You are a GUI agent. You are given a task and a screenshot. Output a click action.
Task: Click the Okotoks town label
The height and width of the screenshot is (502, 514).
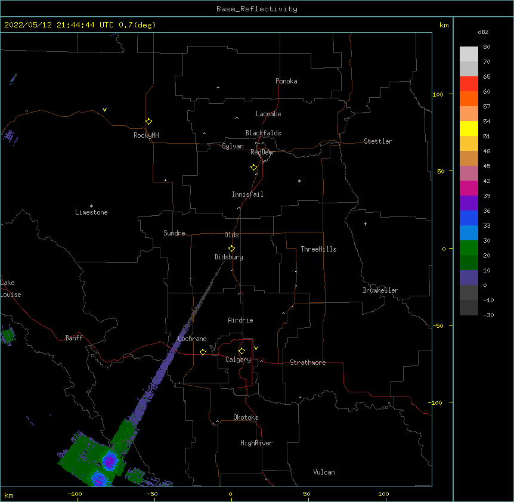pyautogui.click(x=246, y=417)
